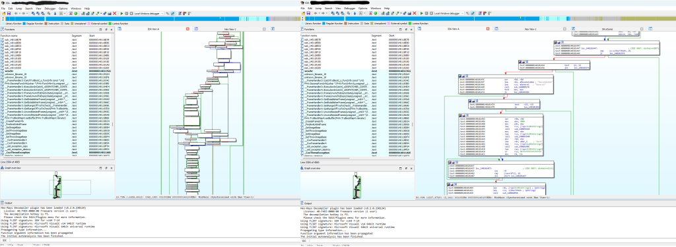This screenshot has width=676, height=247.
Task: Start debugger with green play icon, left window
Action: (x=121, y=13)
